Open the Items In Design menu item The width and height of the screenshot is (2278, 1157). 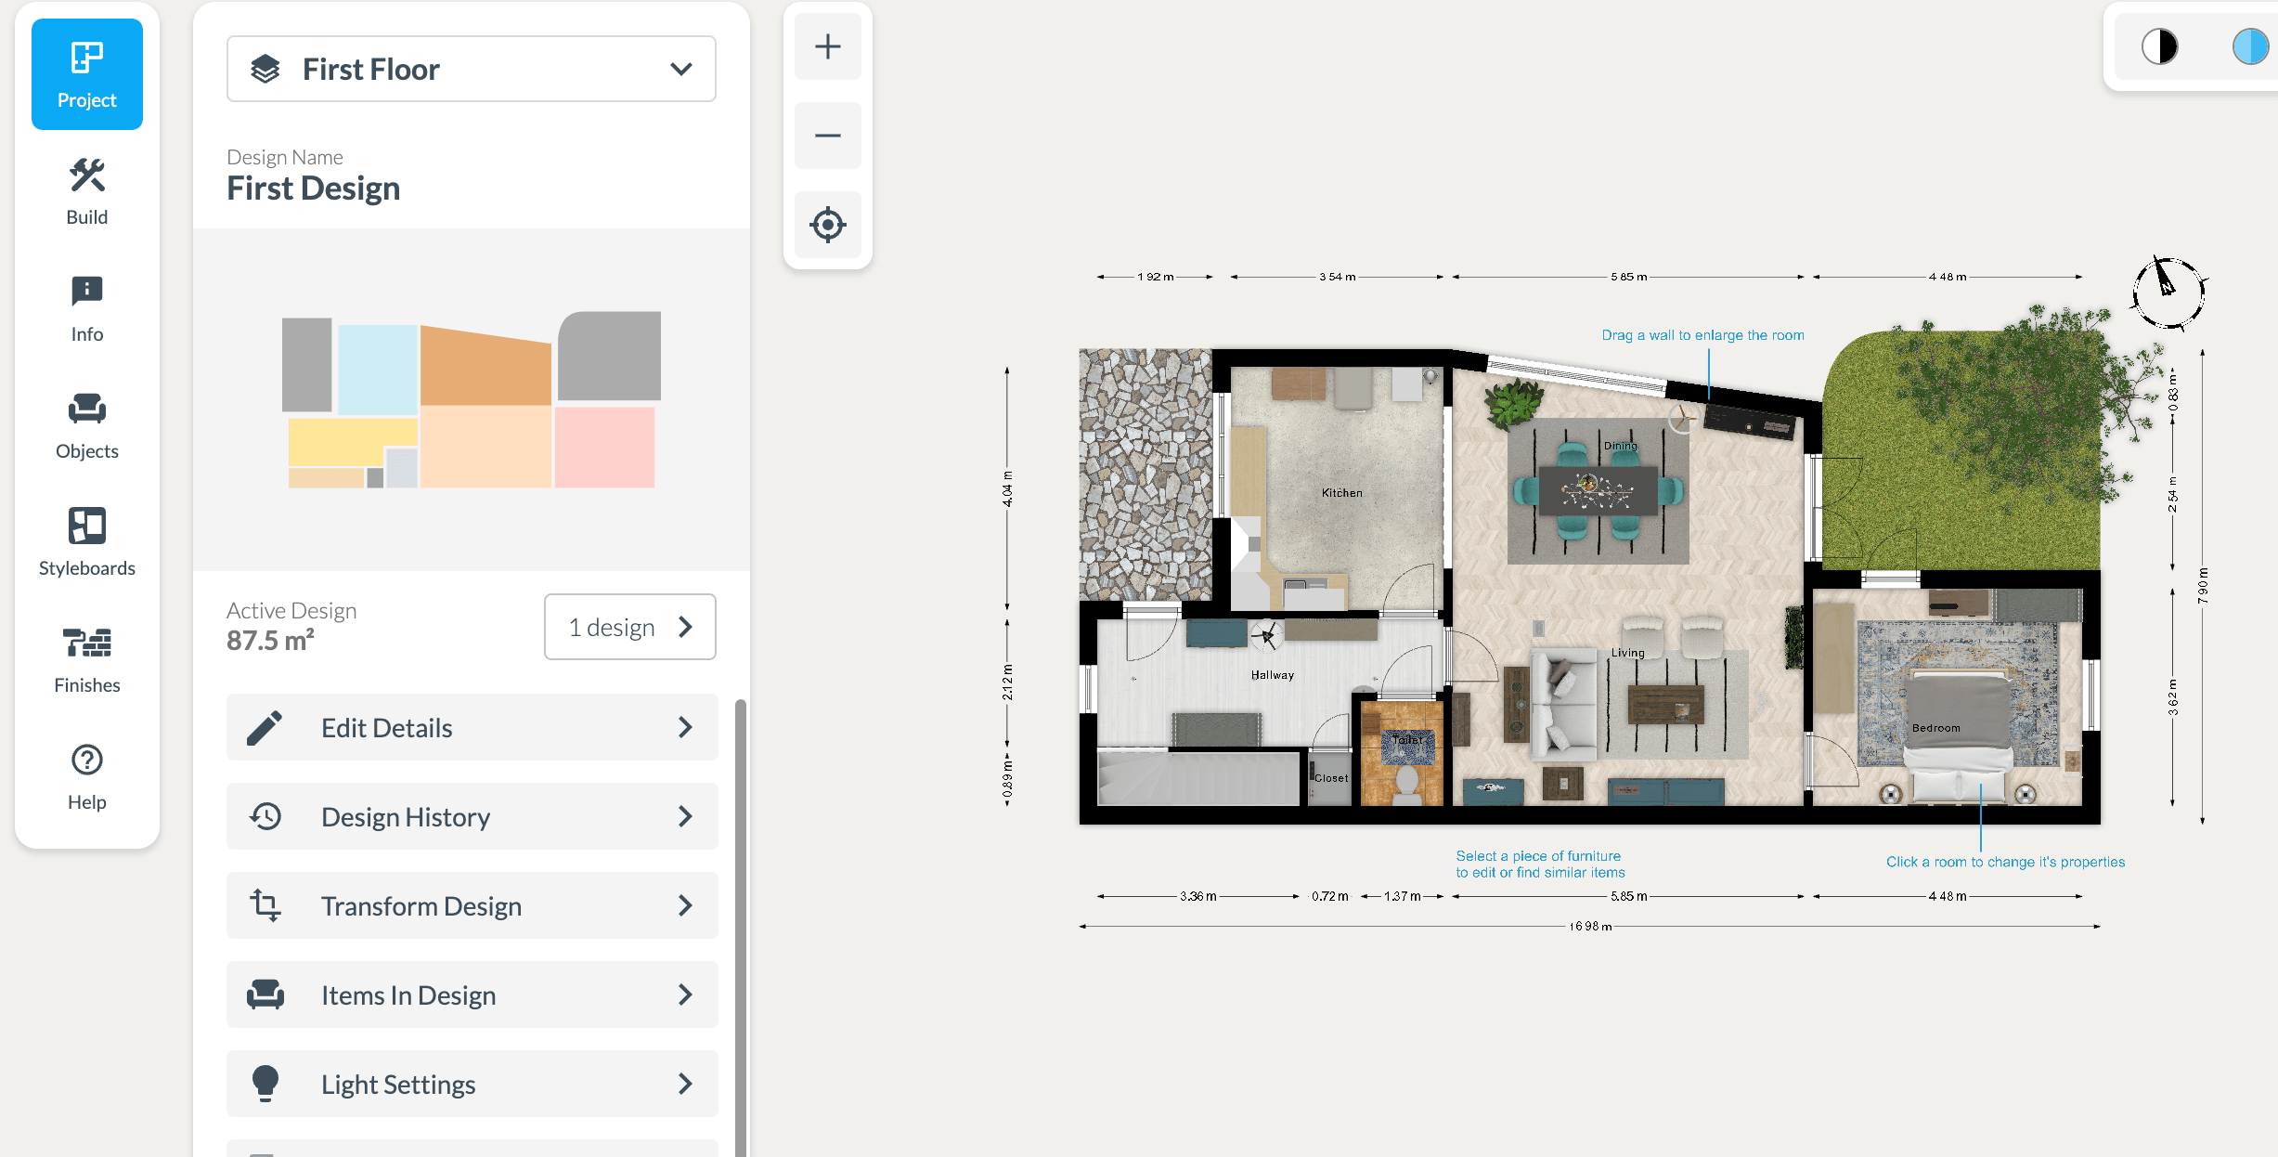point(472,994)
